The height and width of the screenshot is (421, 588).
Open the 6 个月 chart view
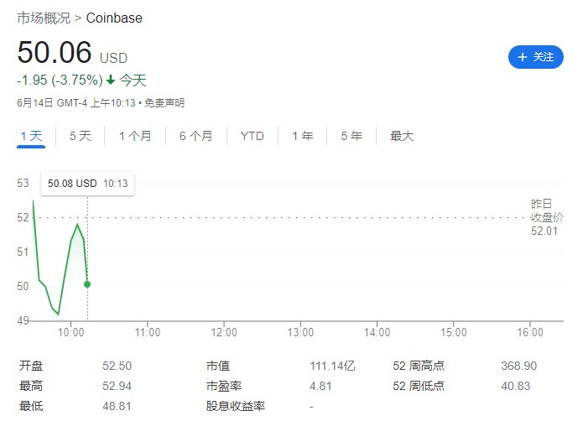click(x=195, y=136)
